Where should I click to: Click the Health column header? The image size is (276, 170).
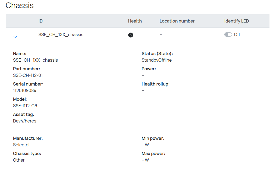click(x=135, y=21)
